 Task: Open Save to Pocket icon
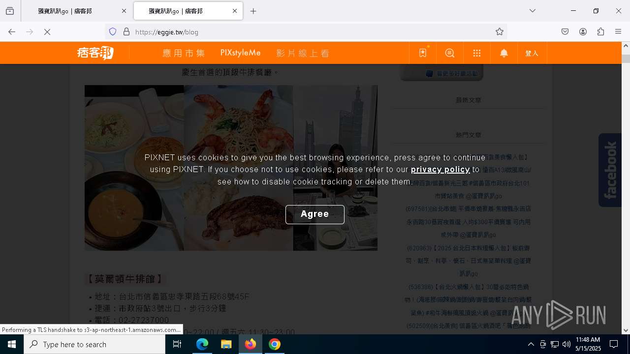(565, 32)
